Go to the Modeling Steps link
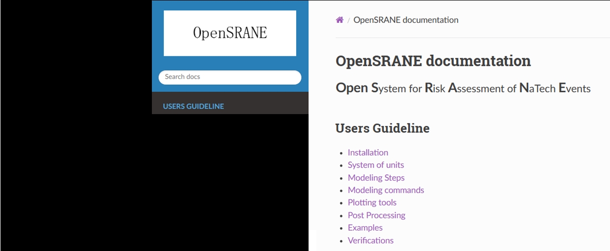 [376, 178]
